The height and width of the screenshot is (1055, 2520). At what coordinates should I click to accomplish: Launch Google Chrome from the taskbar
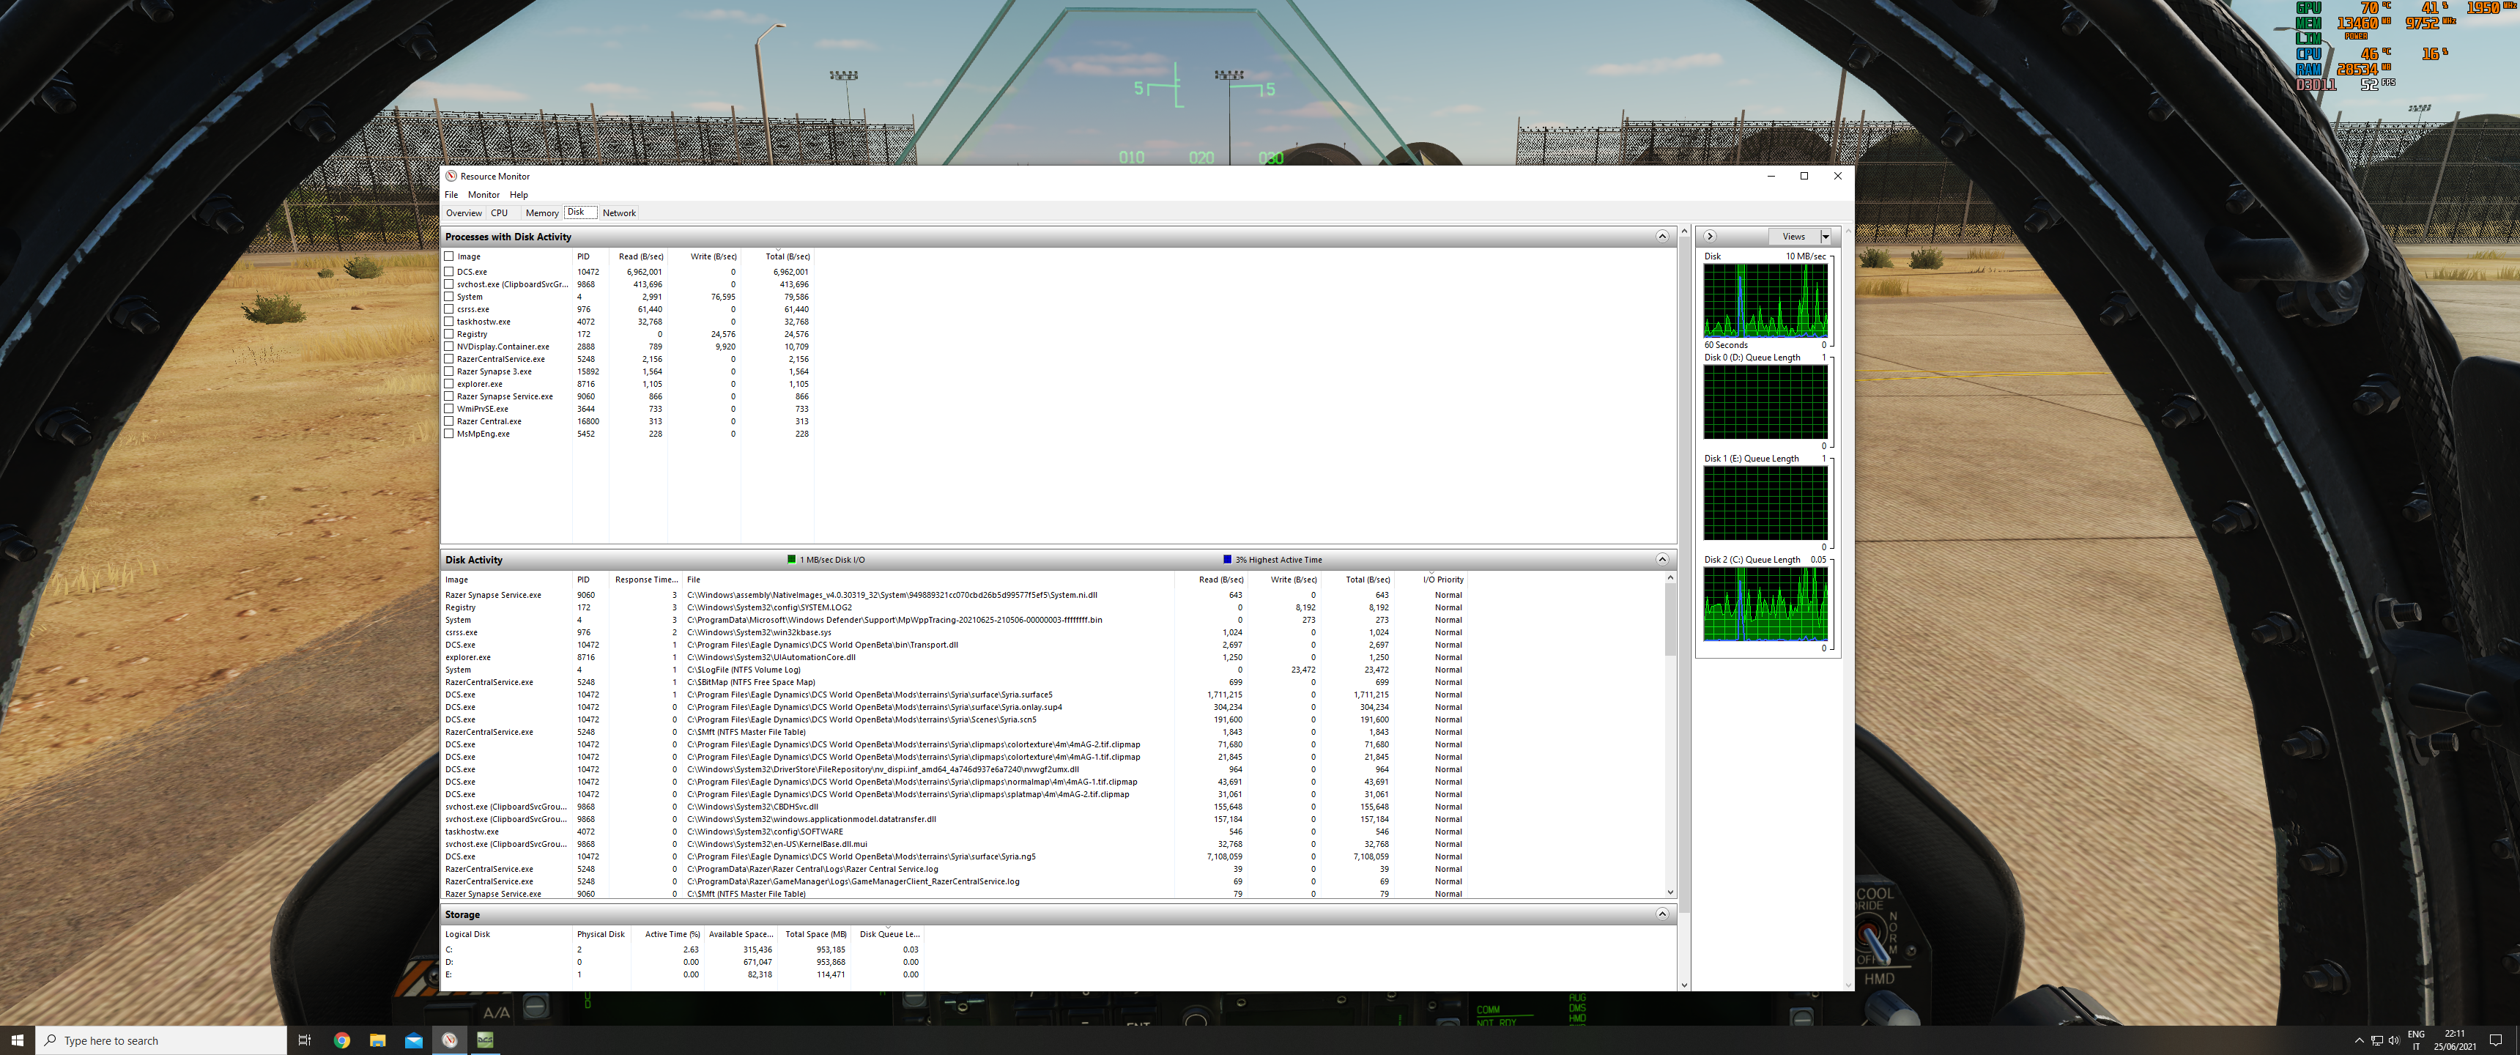tap(341, 1040)
